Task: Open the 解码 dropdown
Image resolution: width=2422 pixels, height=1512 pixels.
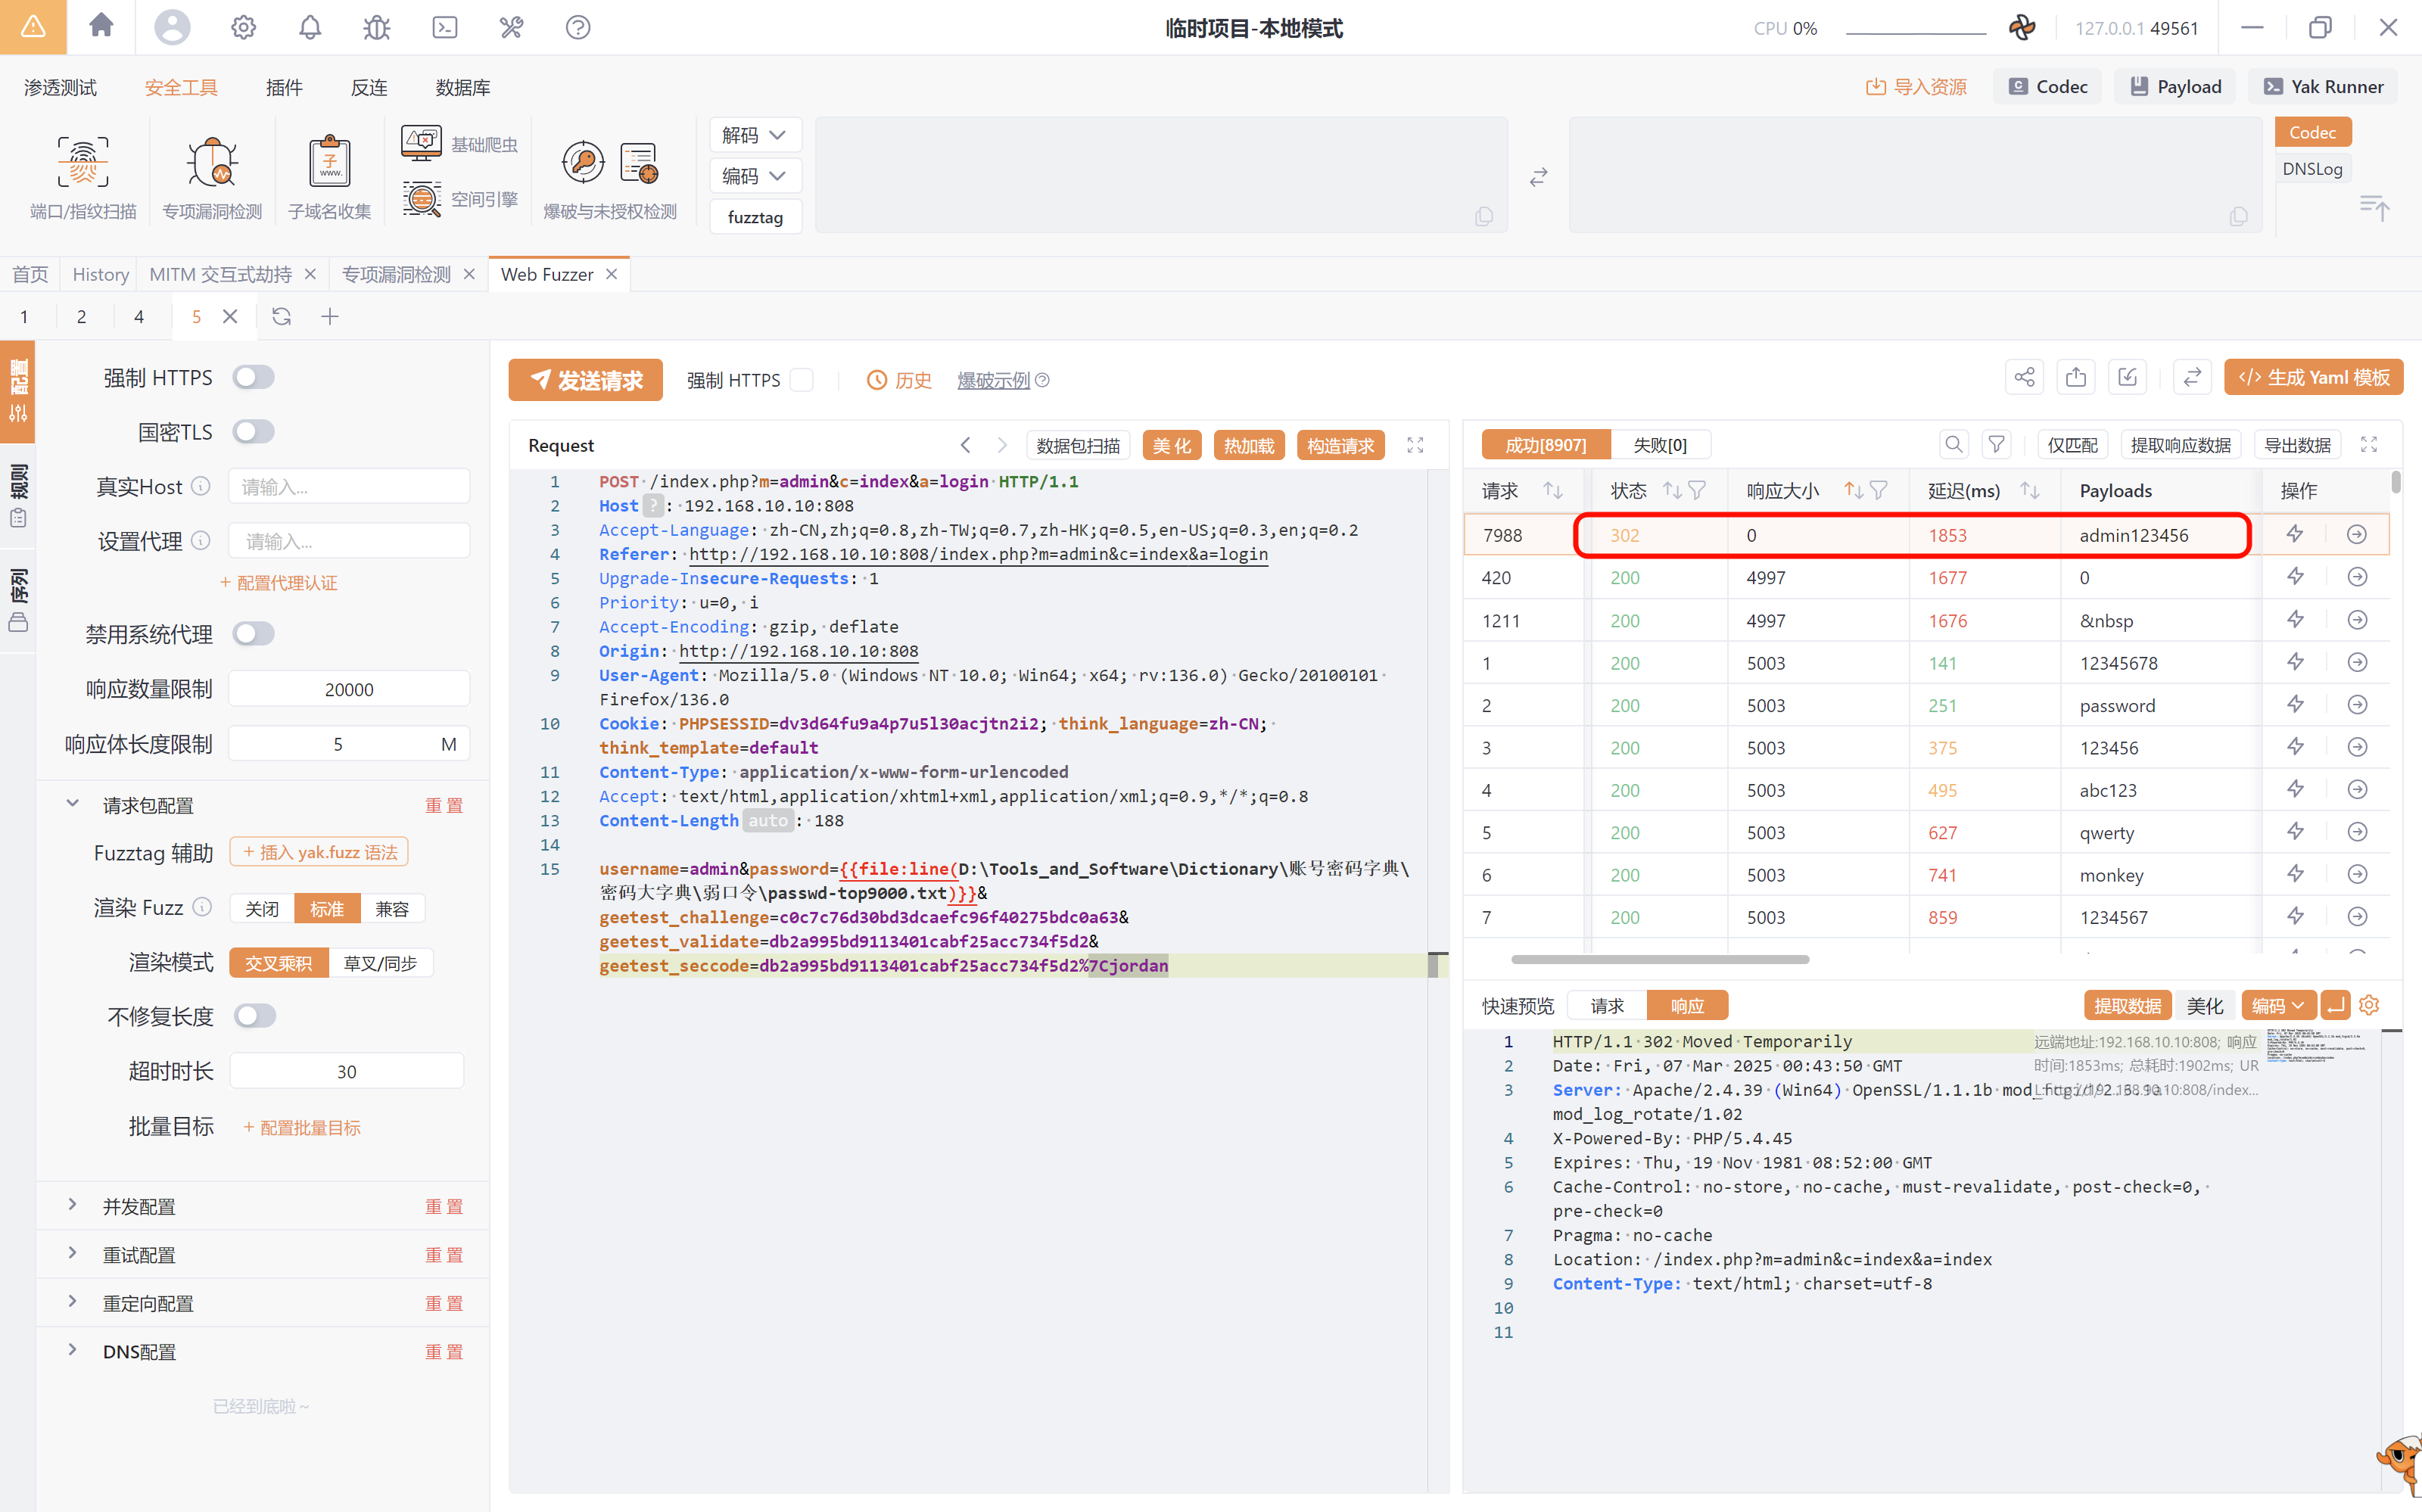Action: click(x=754, y=135)
